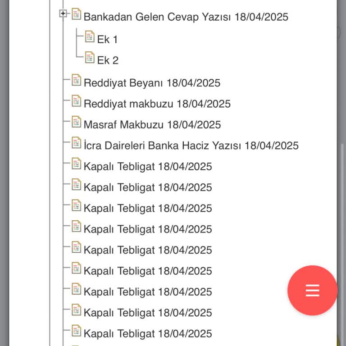Click the document icon beside Masraf Makbuzu
This screenshot has height=346, width=346.
tap(76, 122)
